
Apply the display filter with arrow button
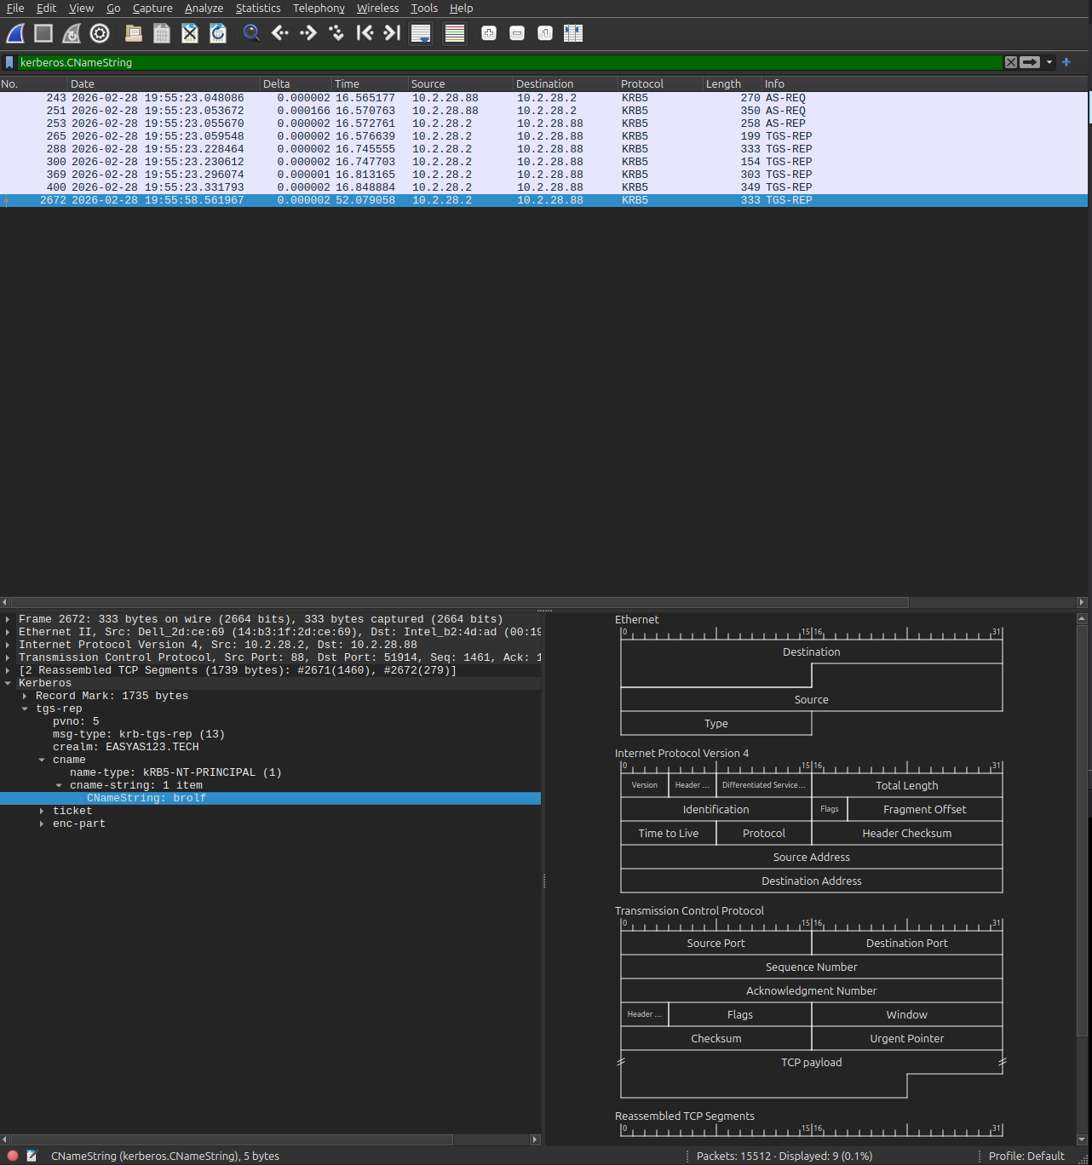click(x=1030, y=62)
